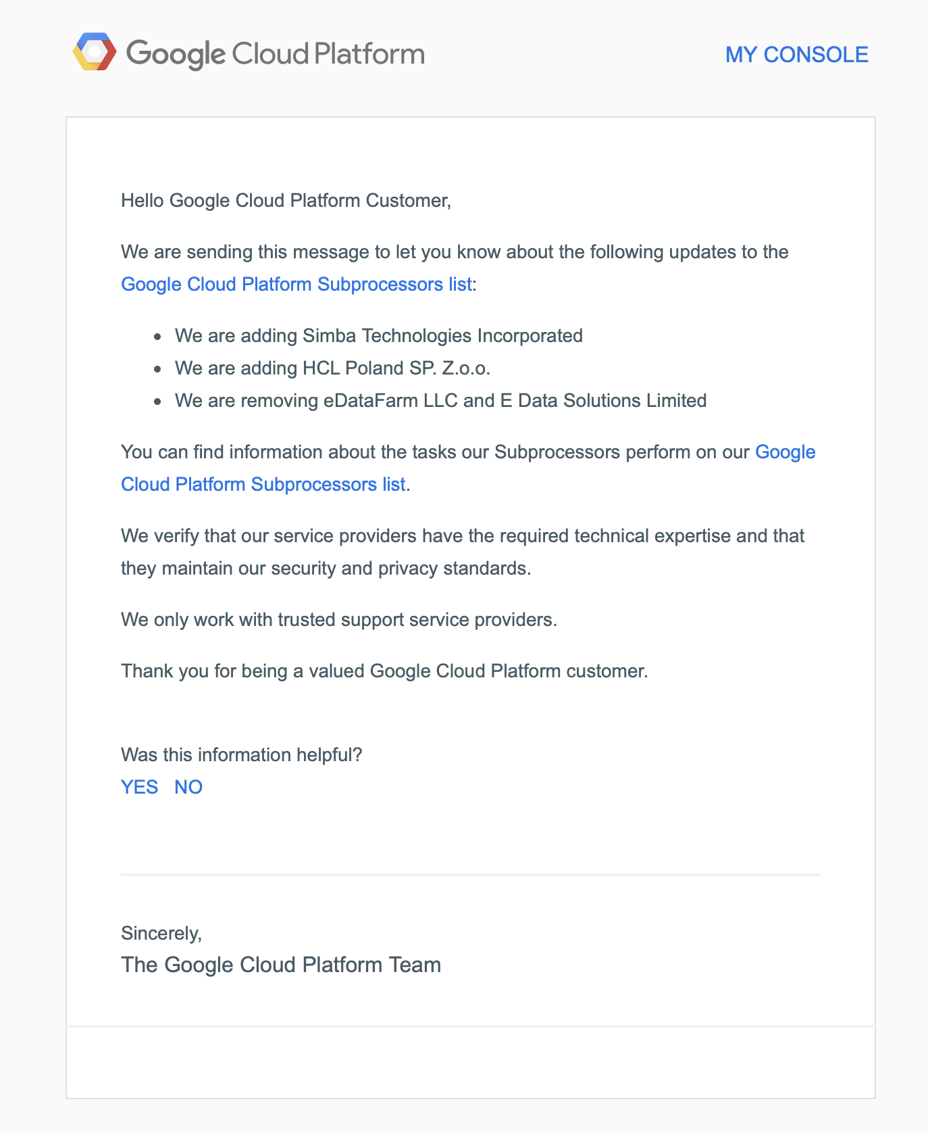Open first Google Cloud Platform Subprocessors list link

(296, 284)
